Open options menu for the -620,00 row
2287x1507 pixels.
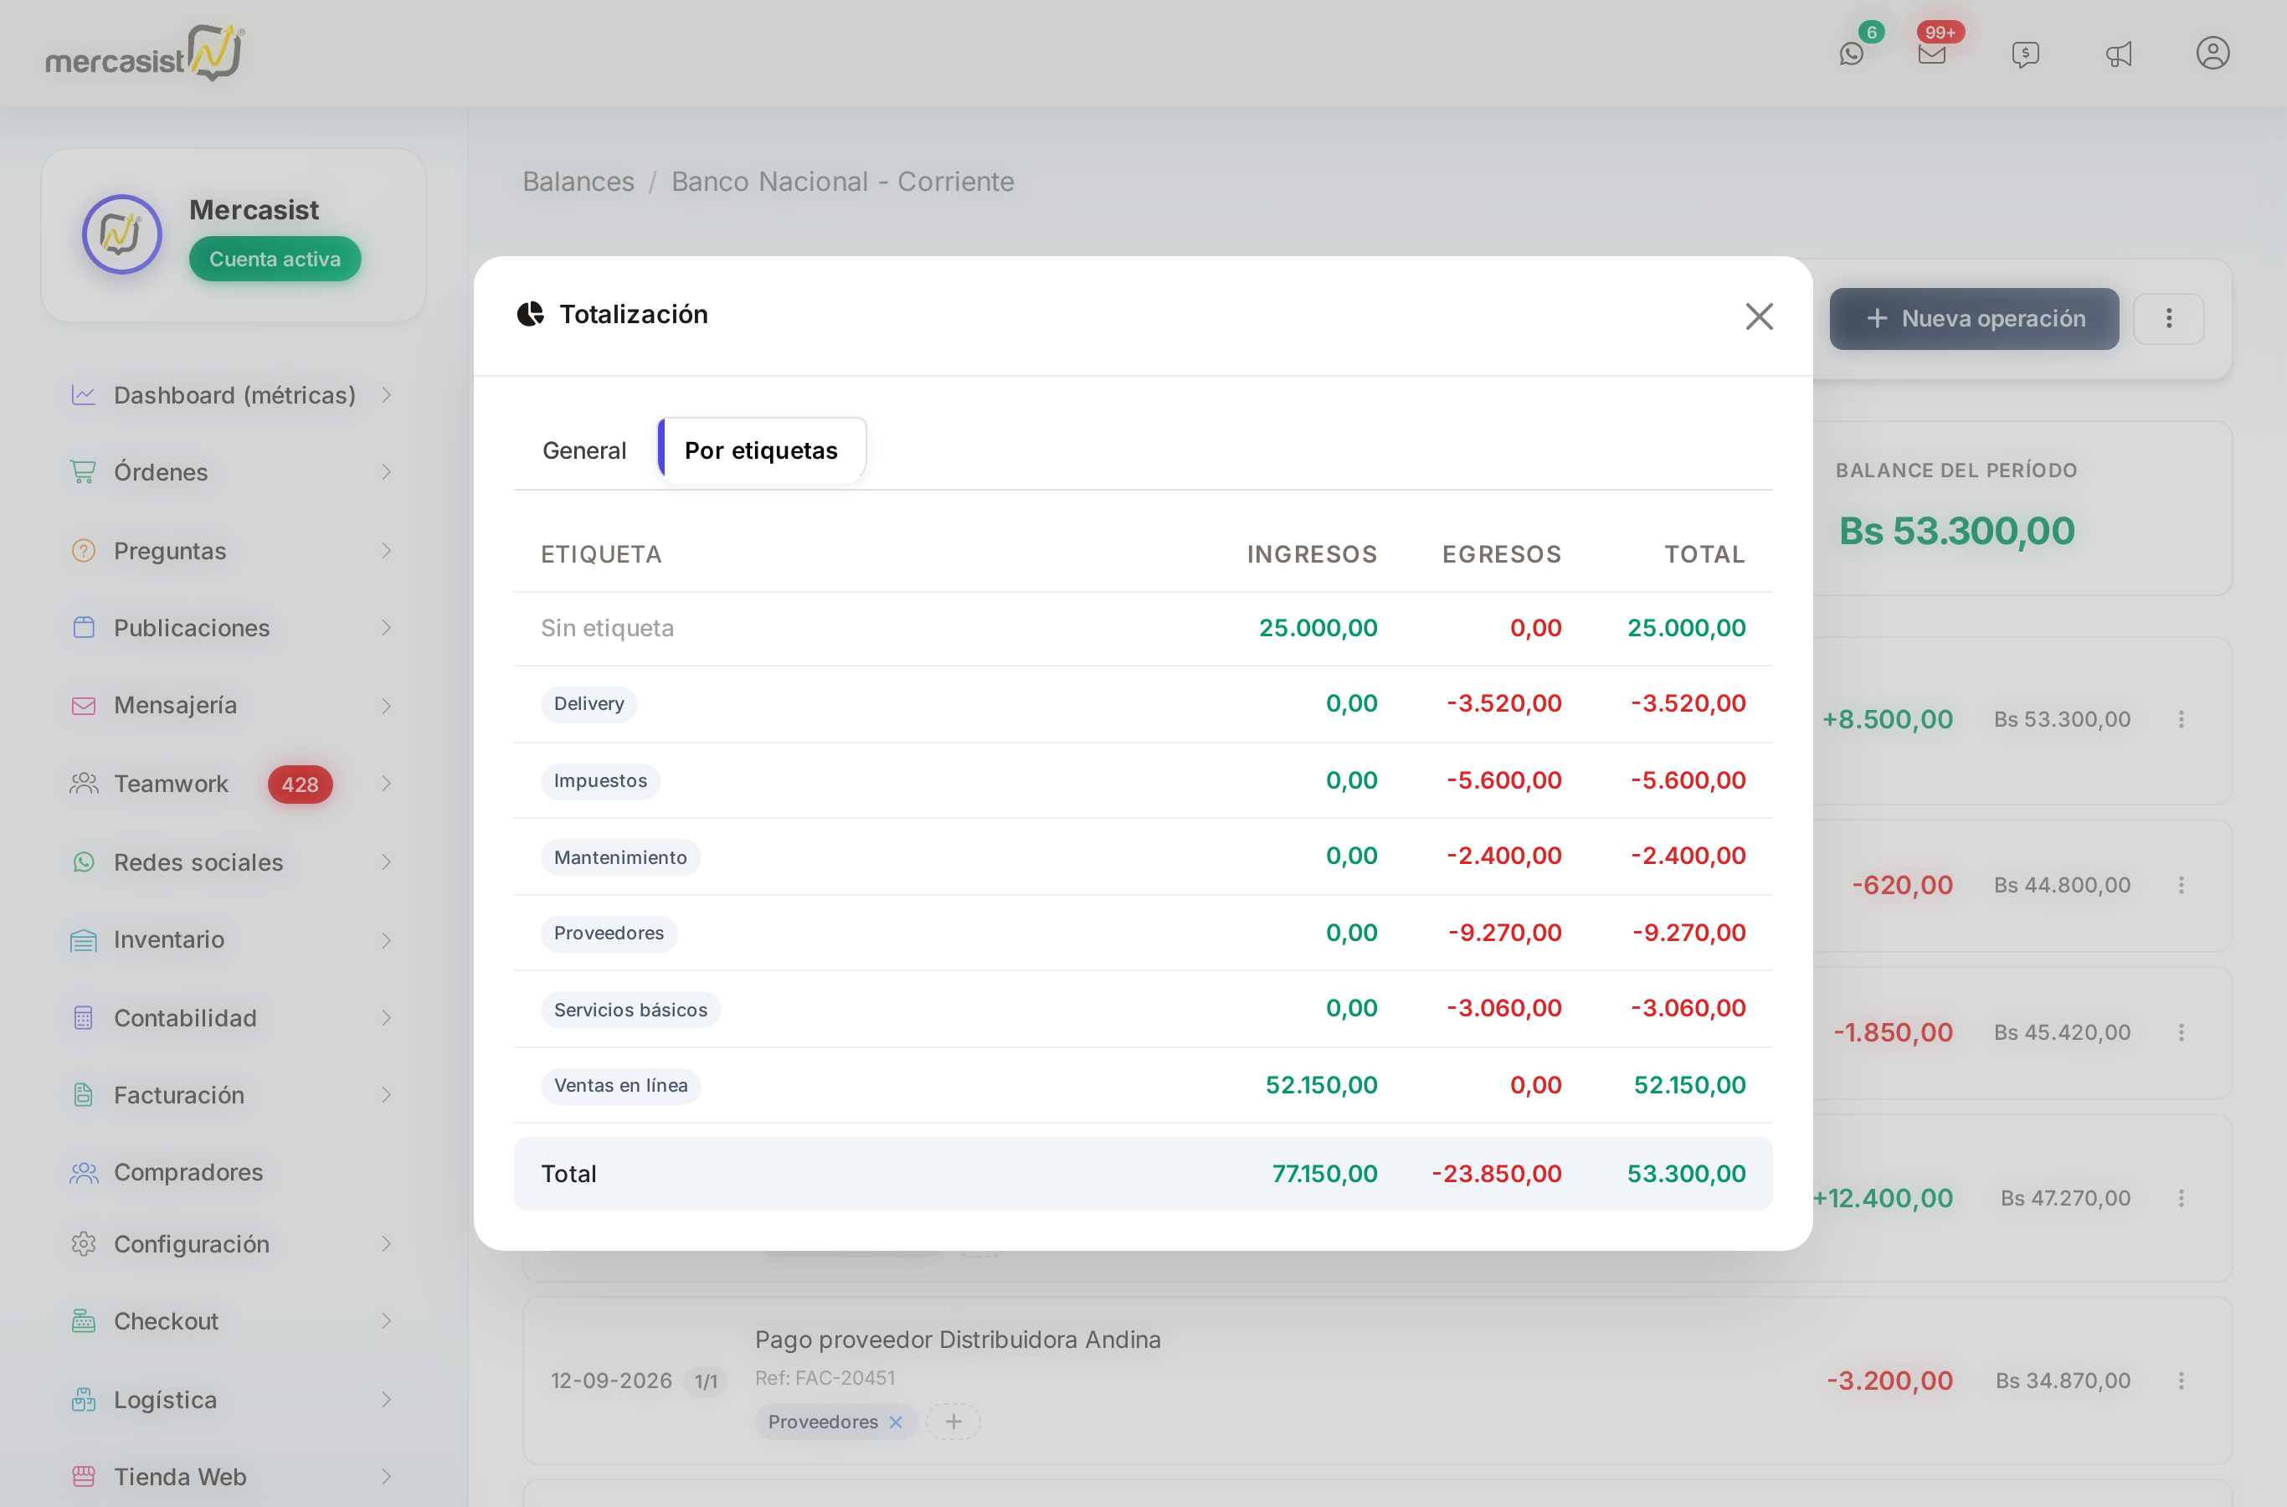pos(2181,884)
